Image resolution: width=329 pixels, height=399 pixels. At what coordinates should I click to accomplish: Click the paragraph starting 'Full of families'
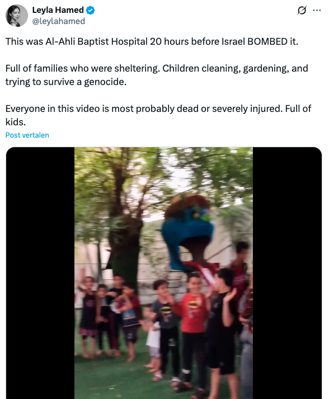[157, 75]
